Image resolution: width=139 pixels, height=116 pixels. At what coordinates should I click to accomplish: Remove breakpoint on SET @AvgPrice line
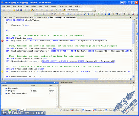coord(2,41)
